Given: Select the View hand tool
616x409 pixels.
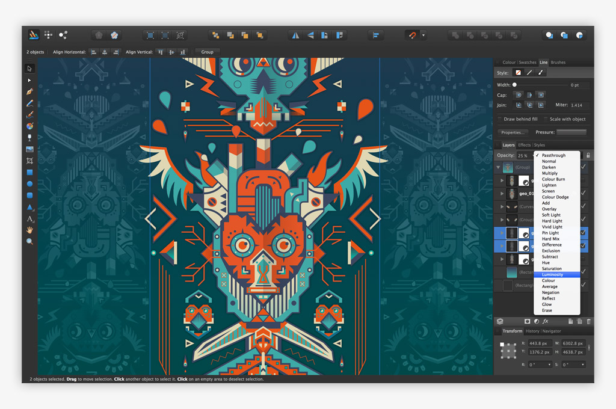Looking at the screenshot, I should [x=29, y=230].
